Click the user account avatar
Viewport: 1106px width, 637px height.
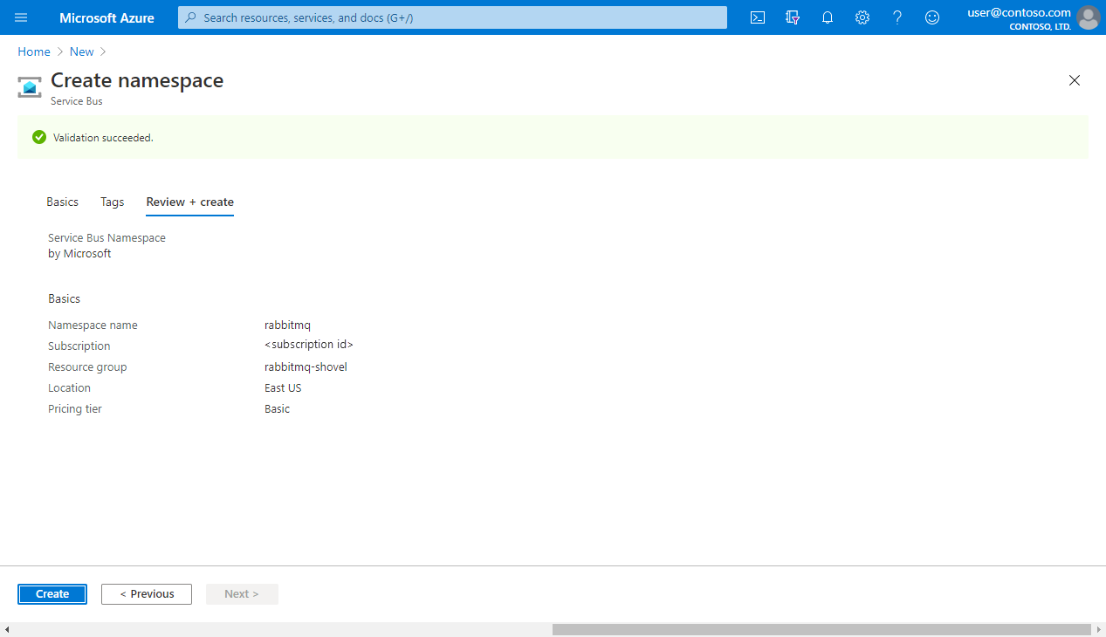point(1088,17)
